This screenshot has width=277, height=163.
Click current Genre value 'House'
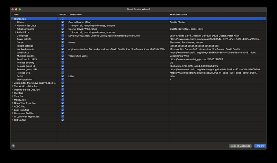coord(72,42)
